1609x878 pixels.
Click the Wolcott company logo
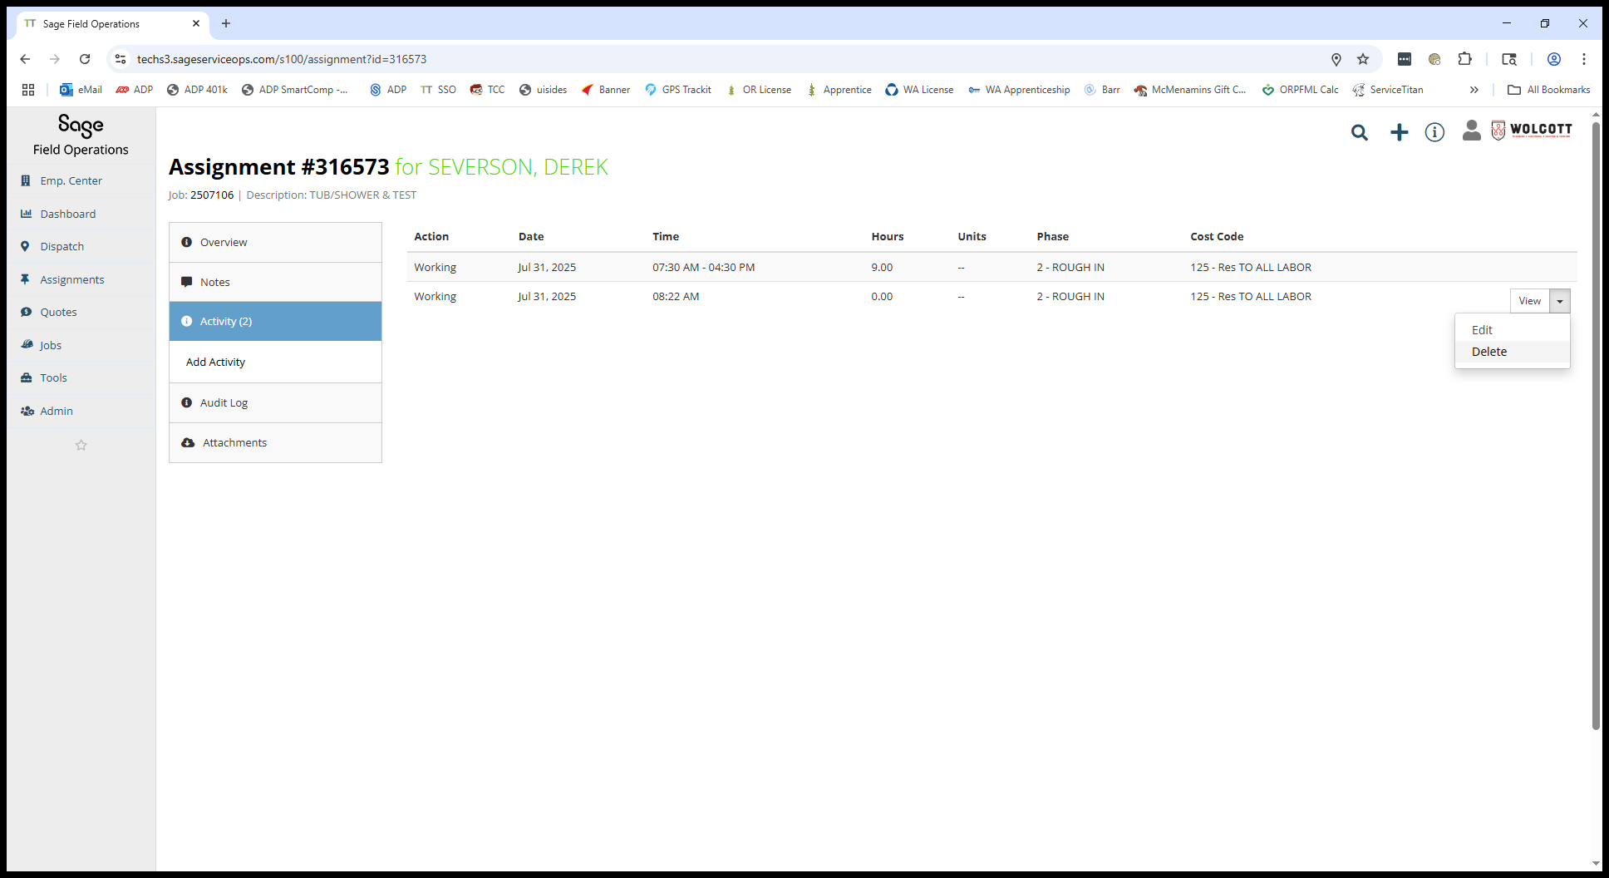pos(1532,130)
